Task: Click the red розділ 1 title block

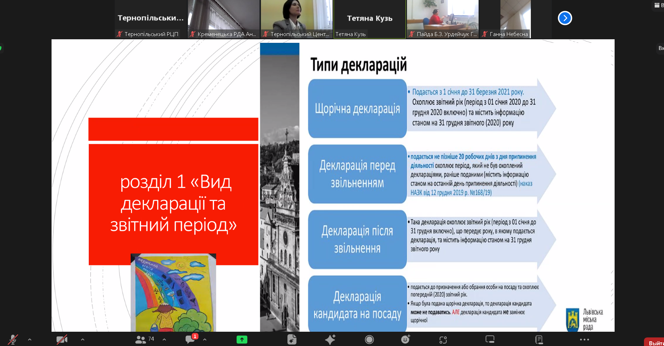Action: point(173,204)
